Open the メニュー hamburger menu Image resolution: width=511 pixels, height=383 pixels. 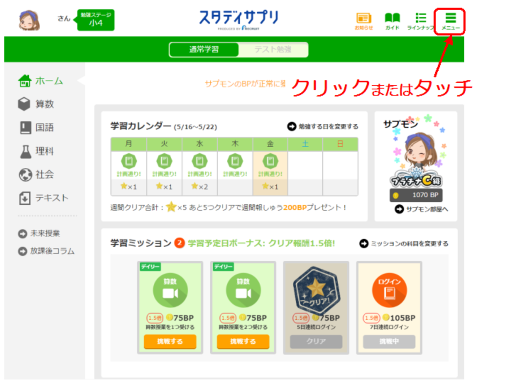[x=450, y=21]
